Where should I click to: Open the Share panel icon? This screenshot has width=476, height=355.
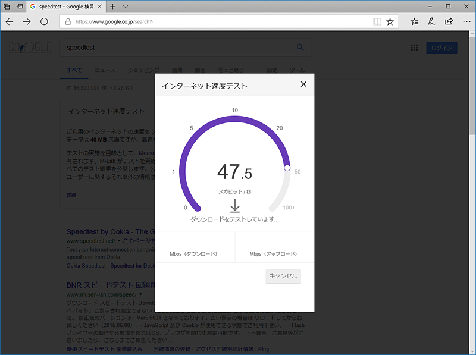(448, 21)
